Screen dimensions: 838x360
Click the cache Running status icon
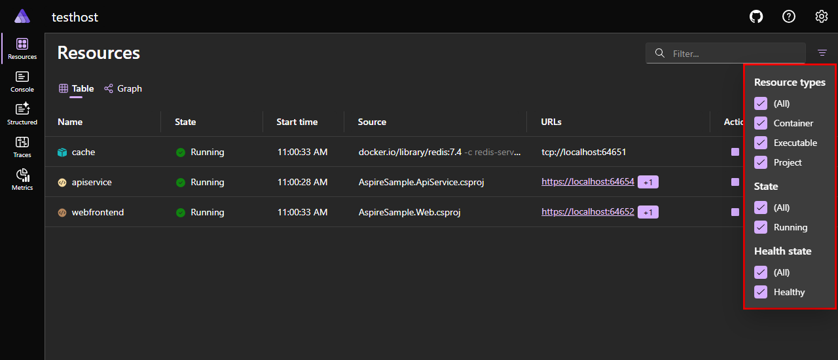pos(181,152)
